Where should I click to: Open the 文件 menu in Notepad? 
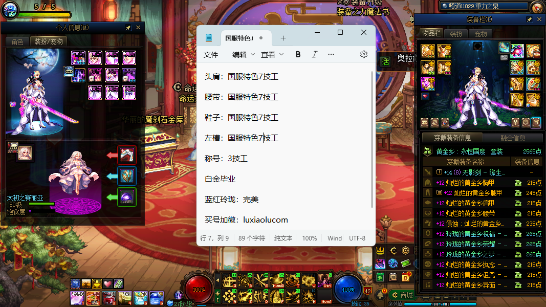(x=211, y=54)
